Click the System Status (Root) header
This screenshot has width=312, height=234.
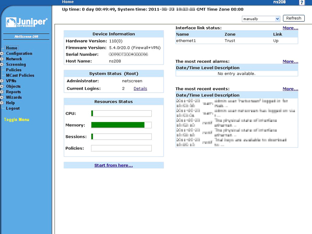(113, 74)
